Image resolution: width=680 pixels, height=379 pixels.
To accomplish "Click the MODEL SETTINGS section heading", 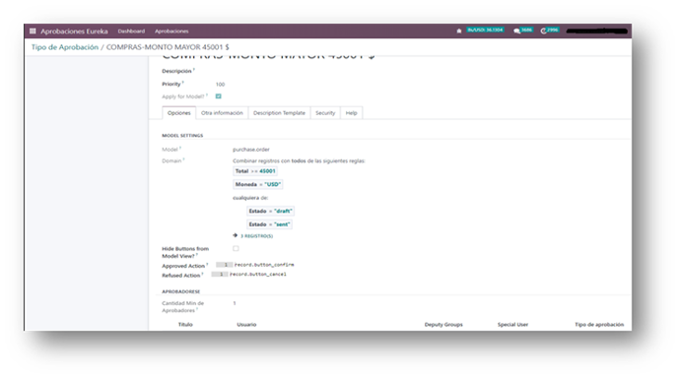I will (182, 136).
